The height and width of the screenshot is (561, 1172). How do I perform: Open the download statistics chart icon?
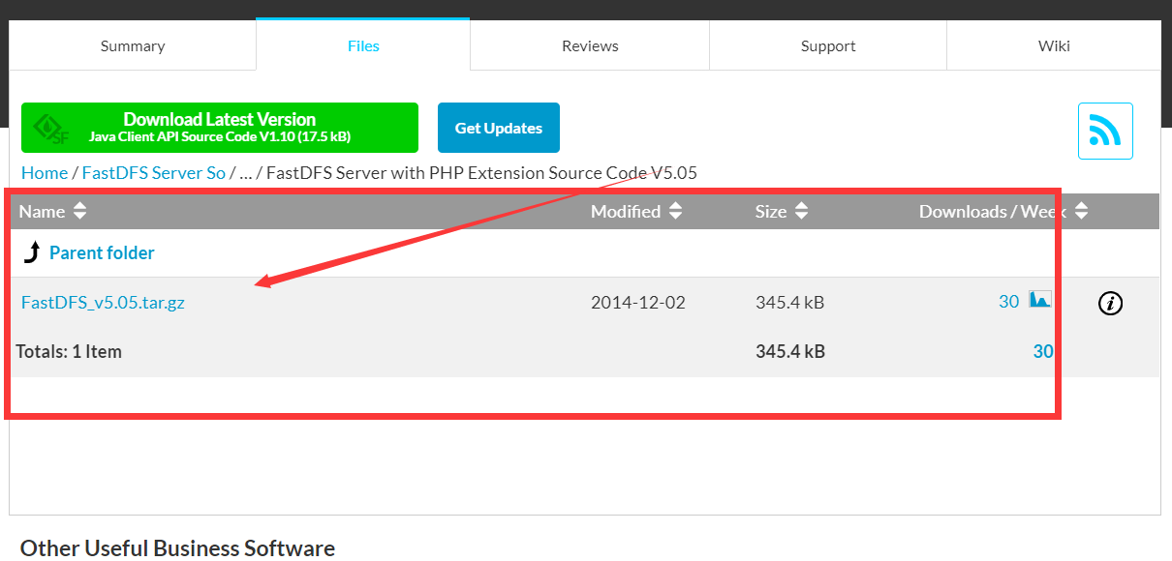[1038, 300]
